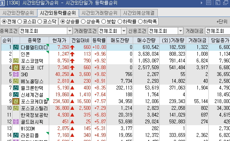Open the 거래대금 combo box
This screenshot has height=141, width=230.
tap(218, 31)
